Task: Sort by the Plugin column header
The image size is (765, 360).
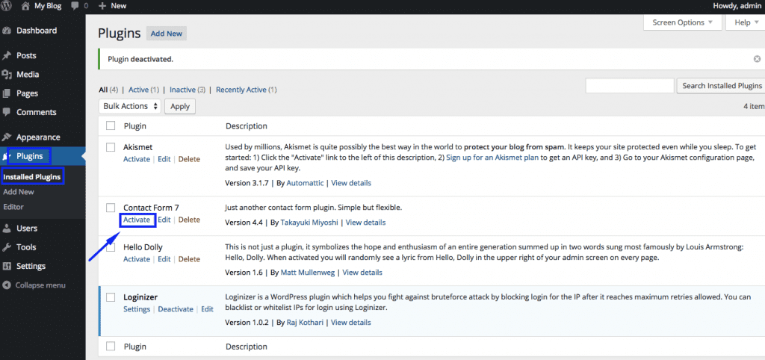Action: [x=135, y=126]
